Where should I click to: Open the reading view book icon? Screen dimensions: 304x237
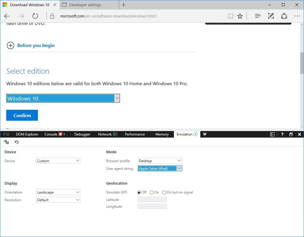(x=230, y=16)
